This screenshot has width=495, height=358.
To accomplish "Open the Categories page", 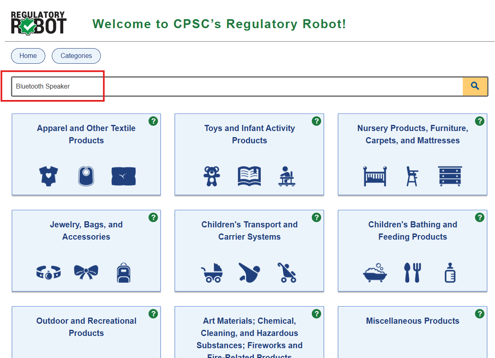I will pos(76,56).
